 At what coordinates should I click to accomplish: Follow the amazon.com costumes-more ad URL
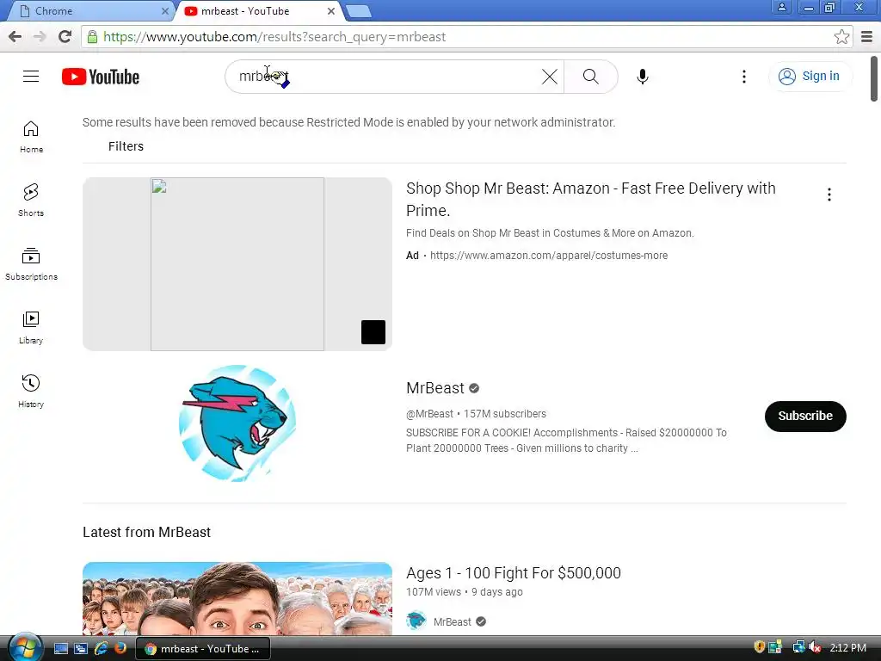point(548,255)
